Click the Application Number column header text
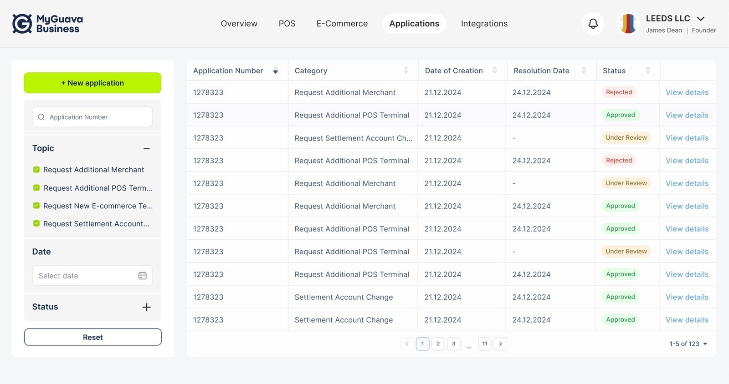This screenshot has width=729, height=384. [228, 71]
